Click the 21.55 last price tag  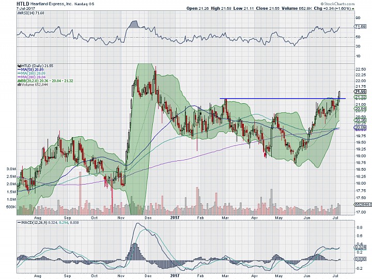(x=360, y=92)
